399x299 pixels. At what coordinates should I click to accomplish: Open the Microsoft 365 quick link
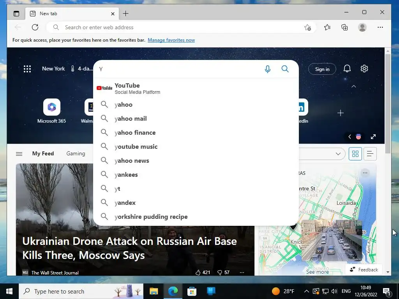(x=52, y=111)
